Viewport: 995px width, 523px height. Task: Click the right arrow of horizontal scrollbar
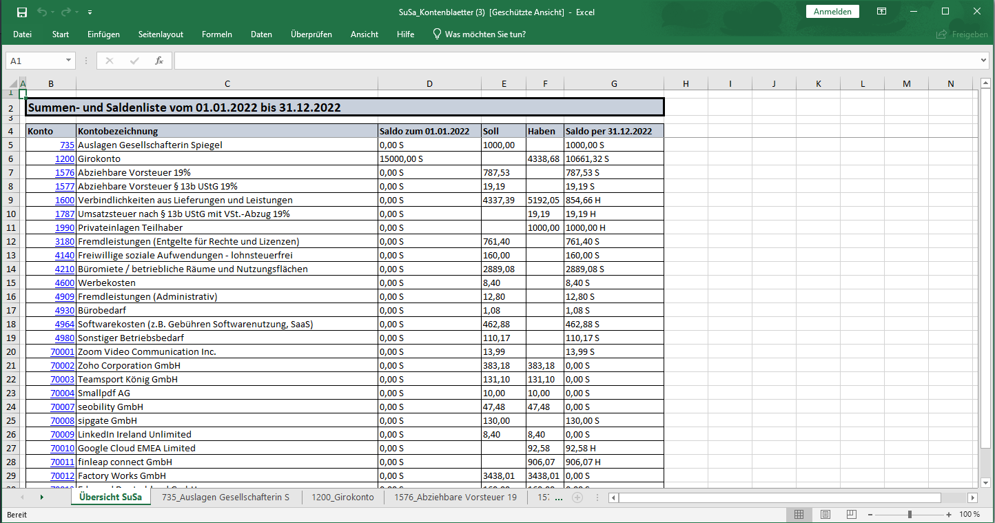tap(972, 497)
